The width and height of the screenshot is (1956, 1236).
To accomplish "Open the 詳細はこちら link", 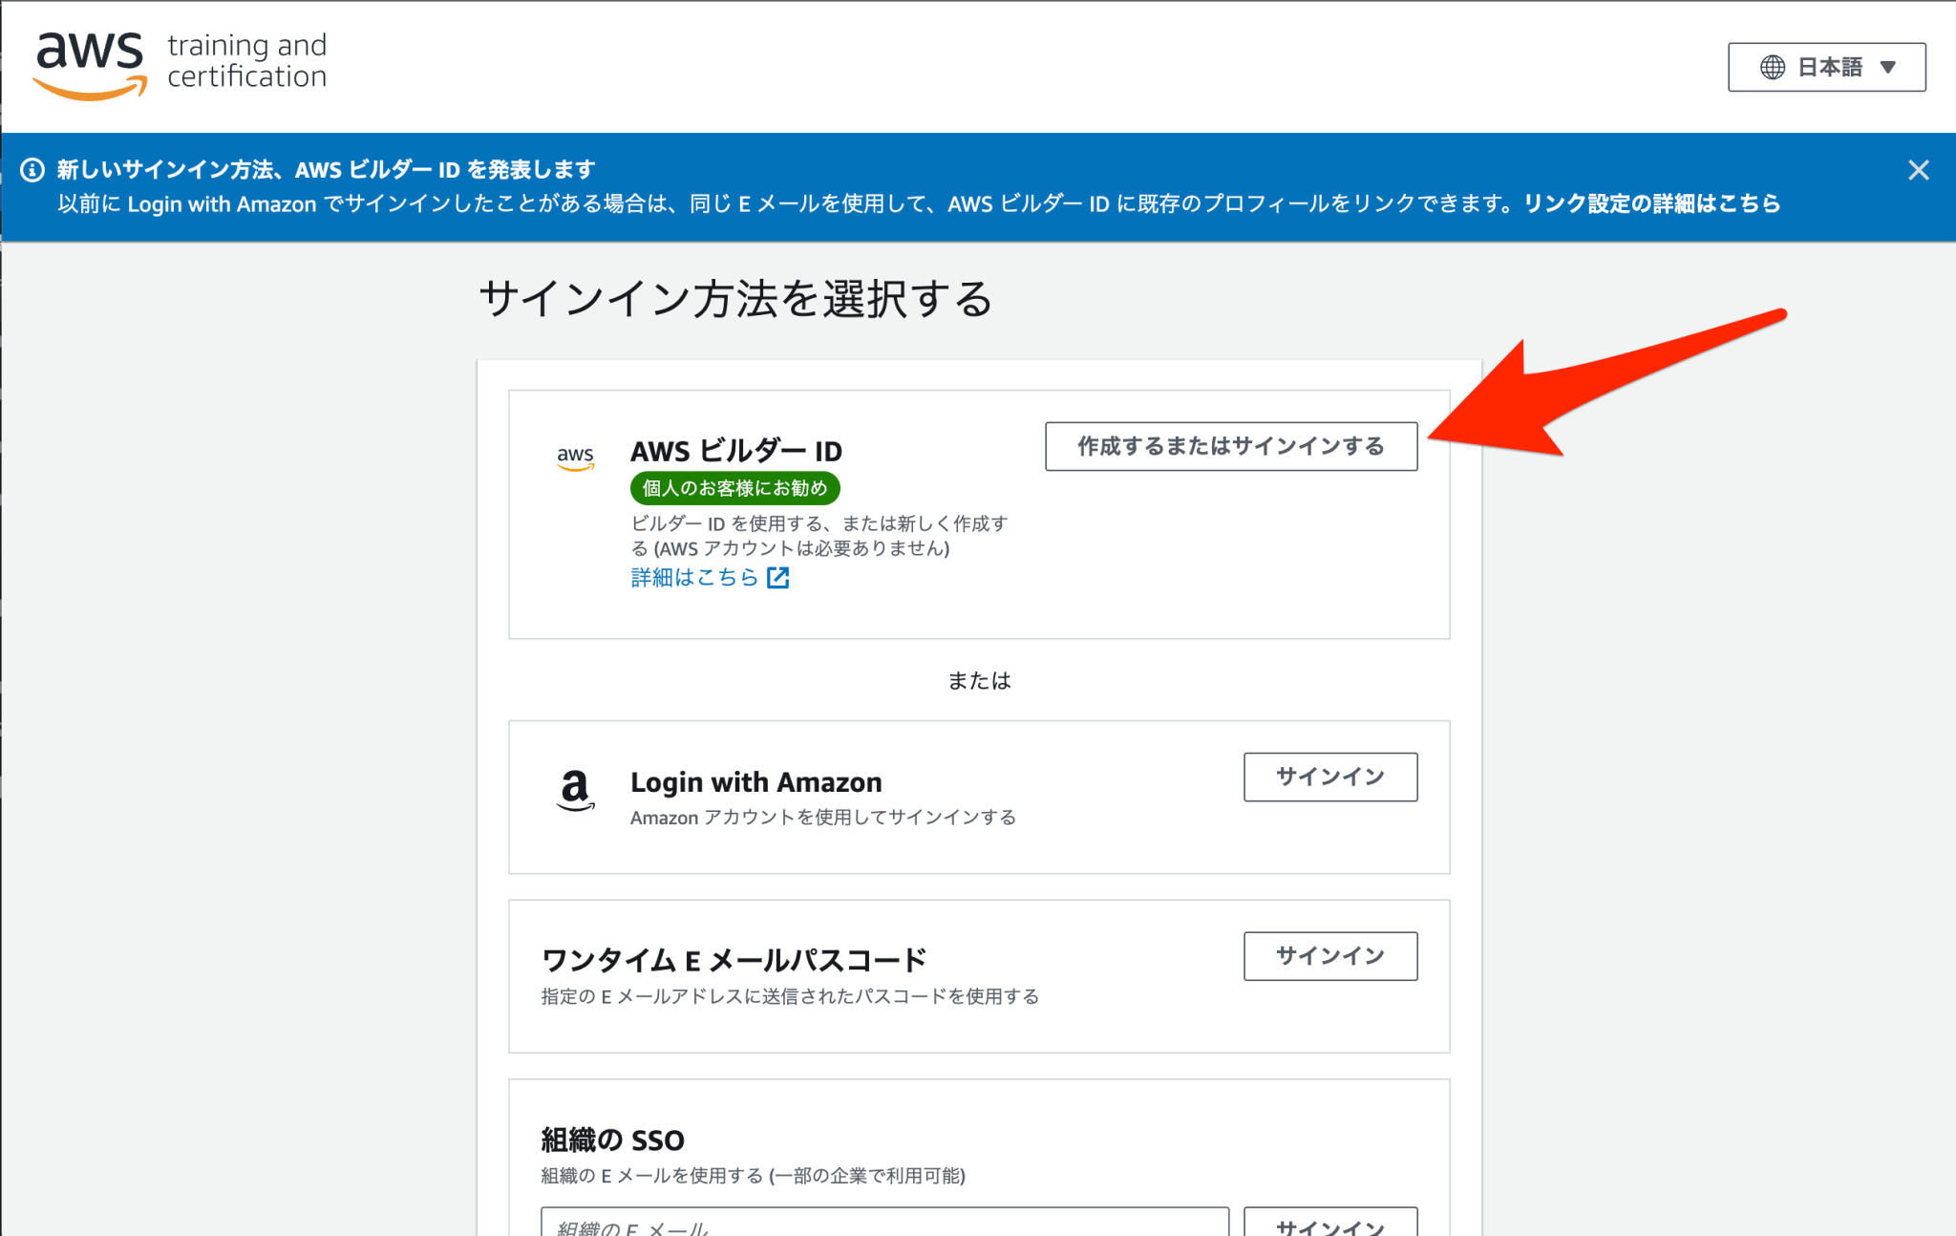I will pos(691,577).
